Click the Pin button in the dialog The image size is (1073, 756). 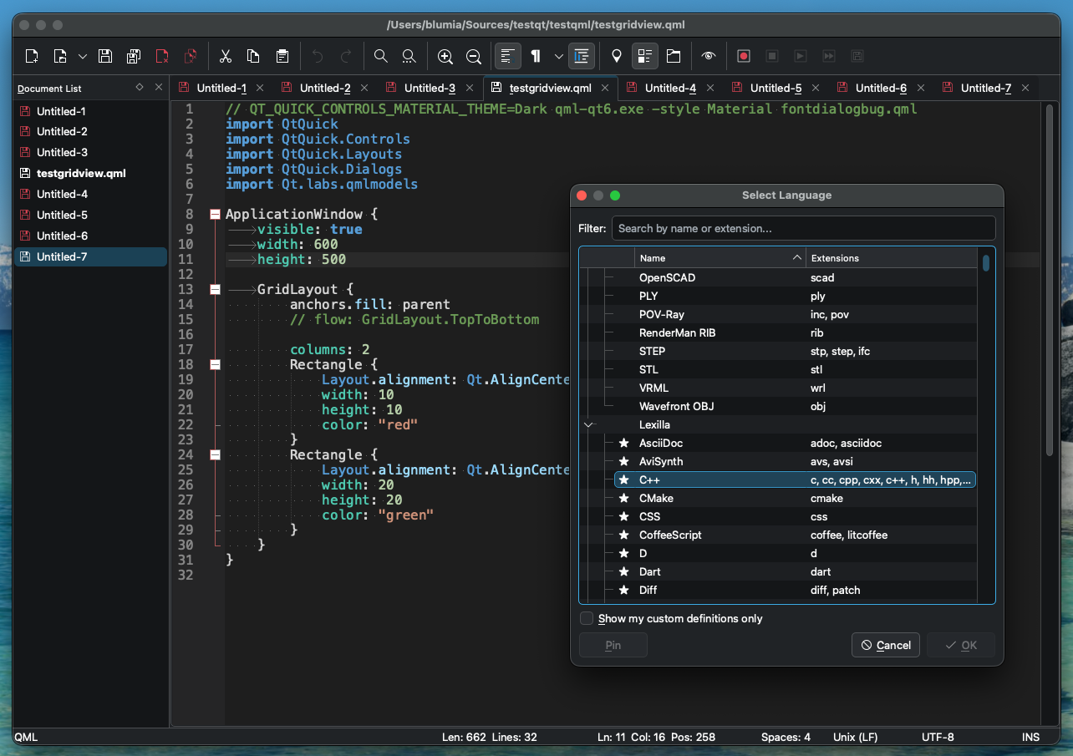[x=613, y=645]
